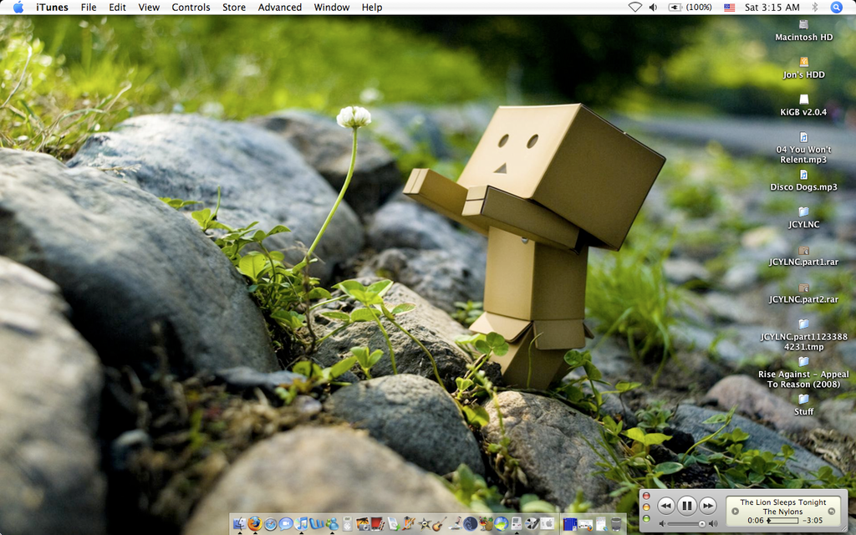Select the JCYLNC.part1.rar archive
Screen dimensions: 856x535
(803, 256)
